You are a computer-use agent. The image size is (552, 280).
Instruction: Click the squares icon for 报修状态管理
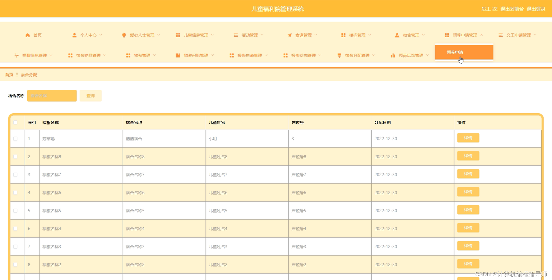point(285,55)
